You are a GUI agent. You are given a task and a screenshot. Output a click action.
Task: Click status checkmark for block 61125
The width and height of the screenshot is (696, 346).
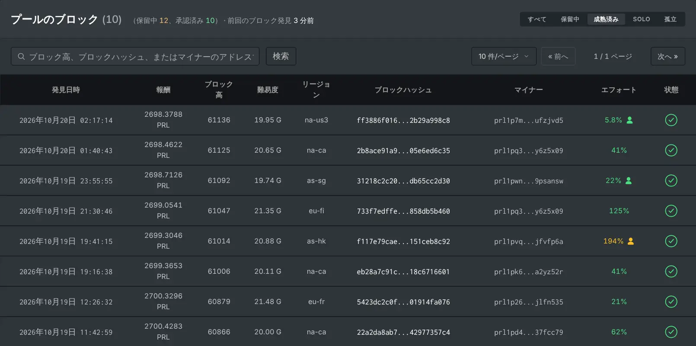[x=671, y=150]
